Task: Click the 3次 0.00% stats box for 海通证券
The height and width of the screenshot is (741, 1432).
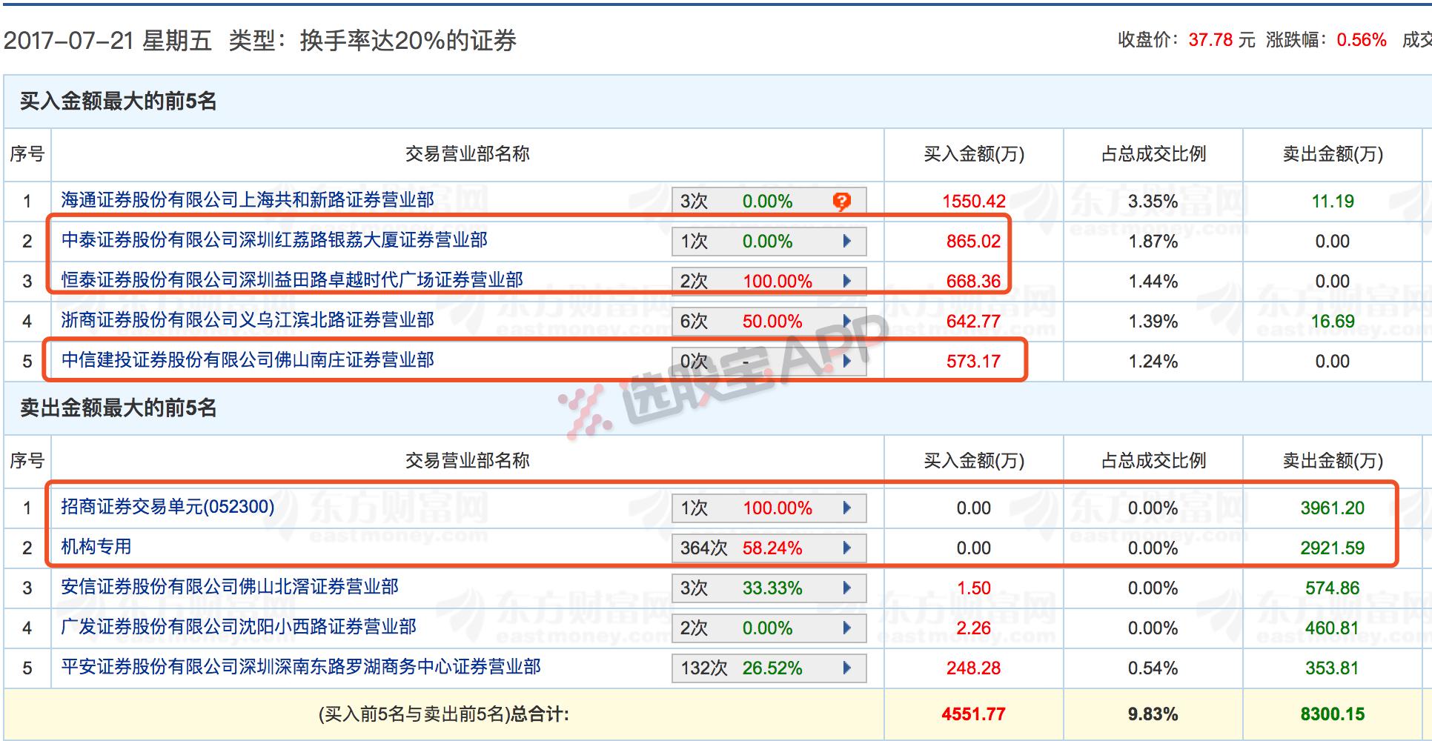Action: point(769,201)
